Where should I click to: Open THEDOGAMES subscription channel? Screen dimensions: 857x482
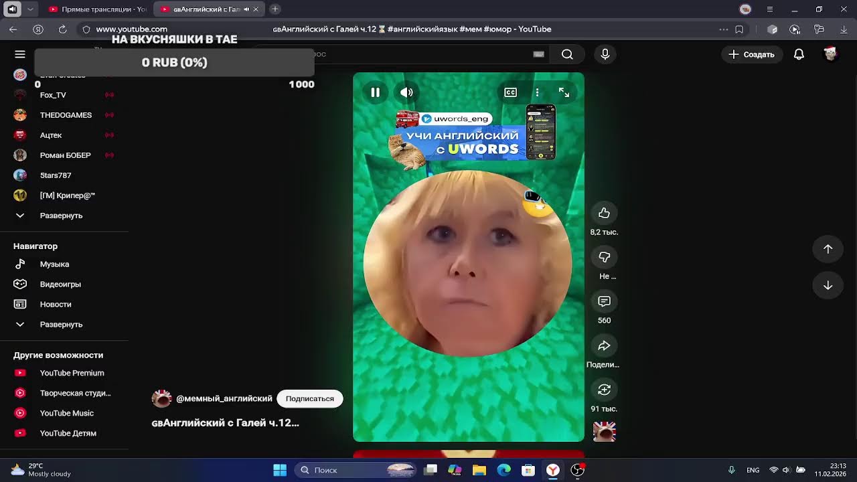click(x=64, y=115)
